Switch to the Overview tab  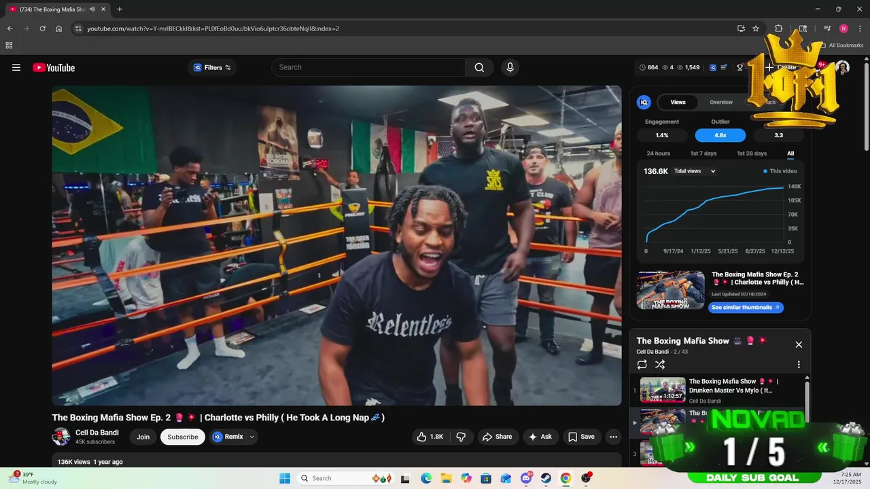tap(721, 102)
